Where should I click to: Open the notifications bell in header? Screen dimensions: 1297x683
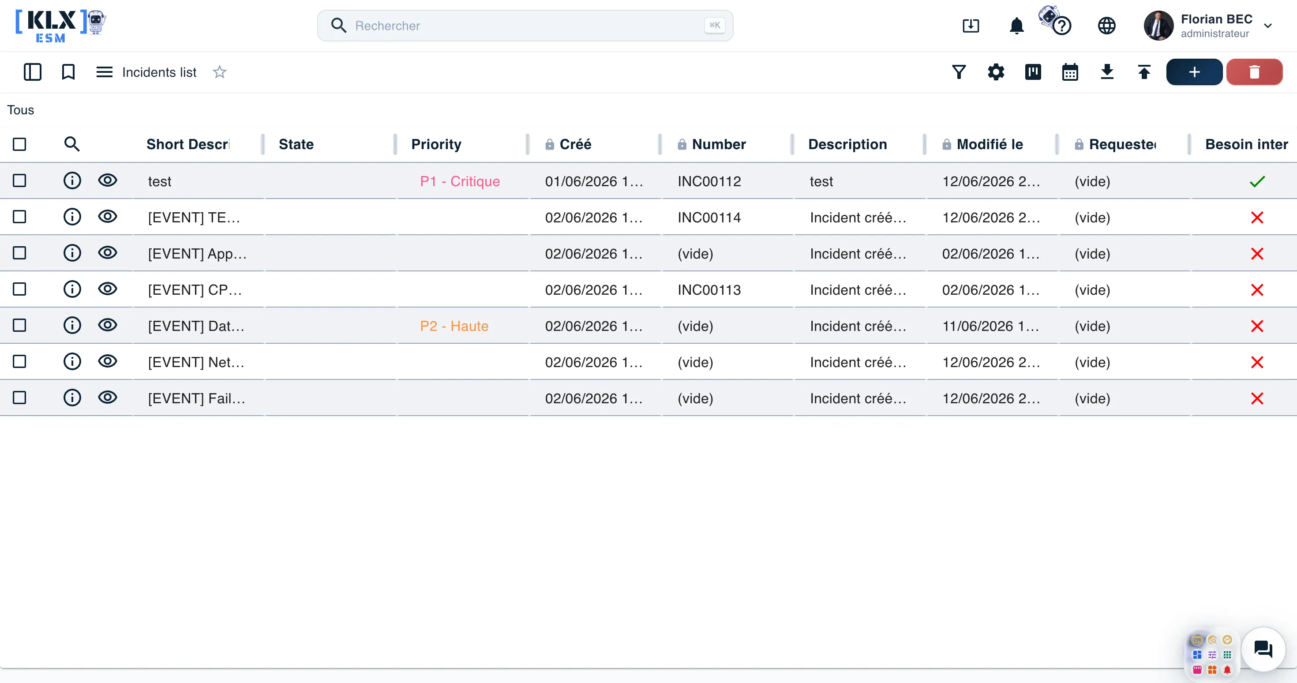[1016, 25]
